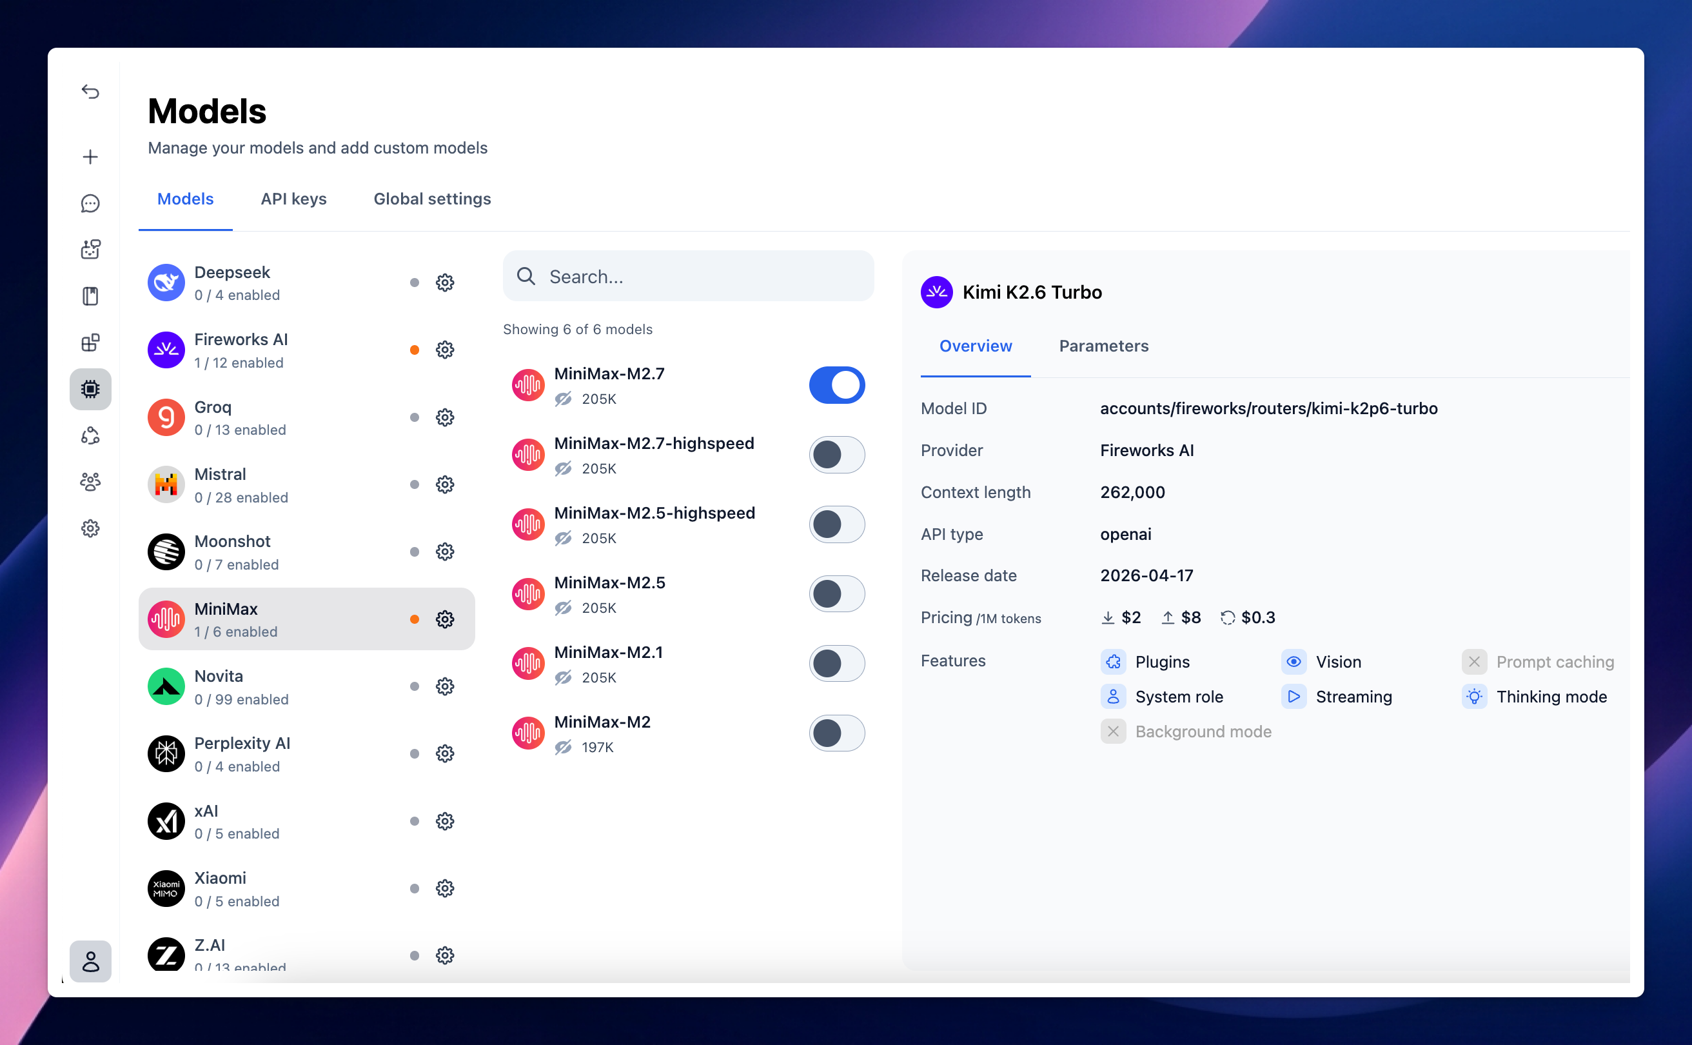Open Mistral provider settings gear
Screen dimensions: 1692x1045
click(445, 484)
